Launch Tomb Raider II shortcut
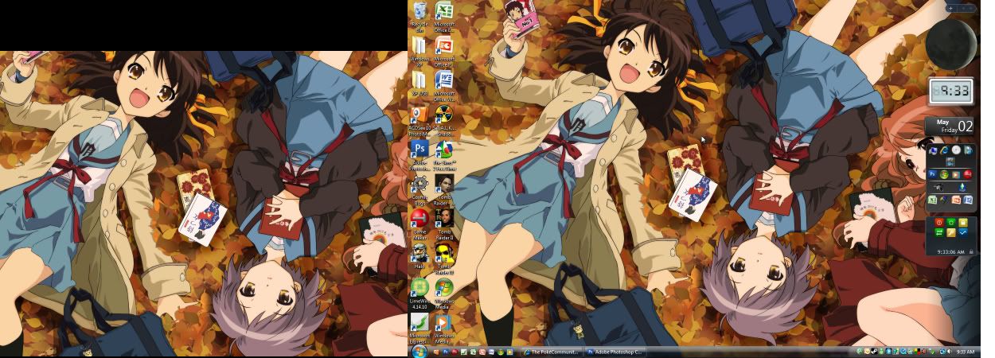The width and height of the screenshot is (995, 358). pyautogui.click(x=444, y=225)
